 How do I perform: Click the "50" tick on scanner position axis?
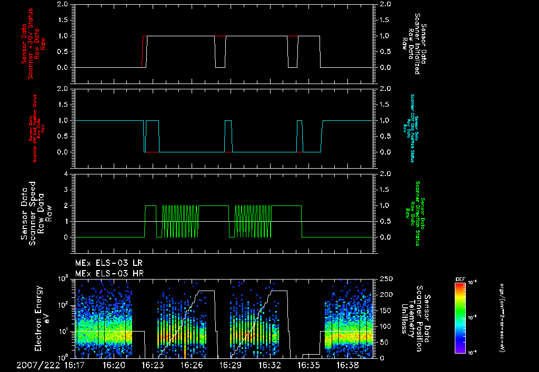pos(384,342)
